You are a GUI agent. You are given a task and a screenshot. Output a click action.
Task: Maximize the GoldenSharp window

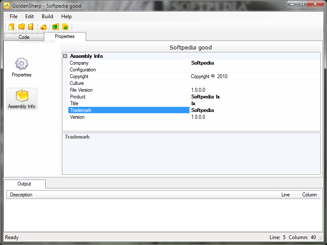click(302, 4)
